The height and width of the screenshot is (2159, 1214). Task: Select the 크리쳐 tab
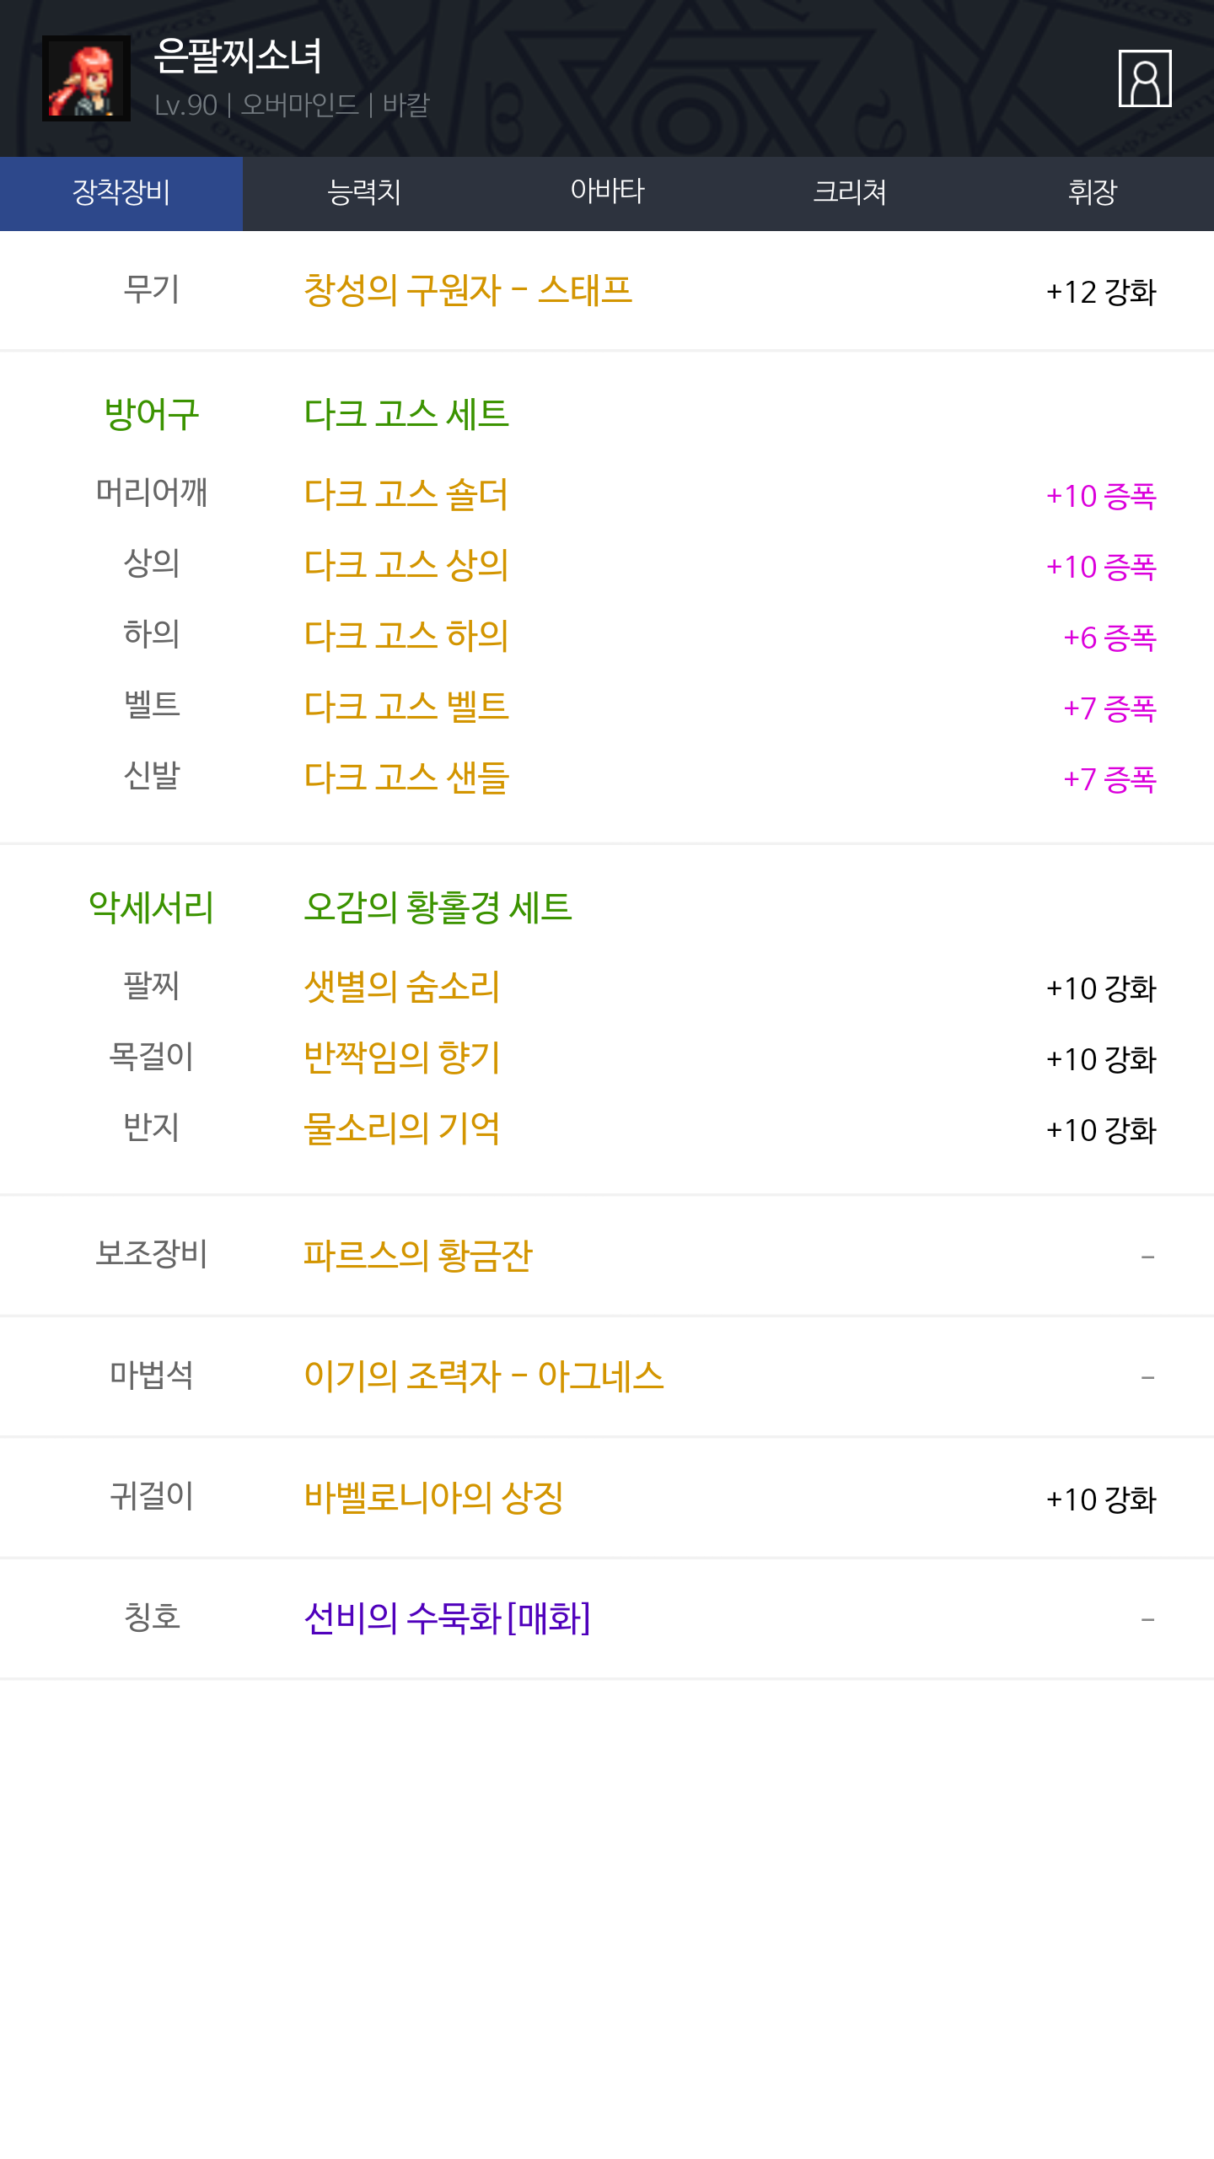tap(850, 193)
